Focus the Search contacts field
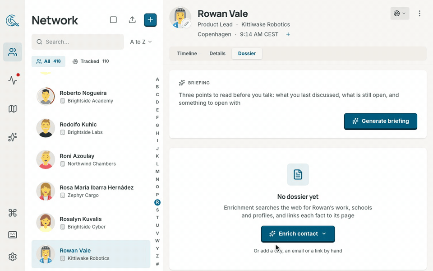This screenshot has height=271, width=433. (78, 42)
